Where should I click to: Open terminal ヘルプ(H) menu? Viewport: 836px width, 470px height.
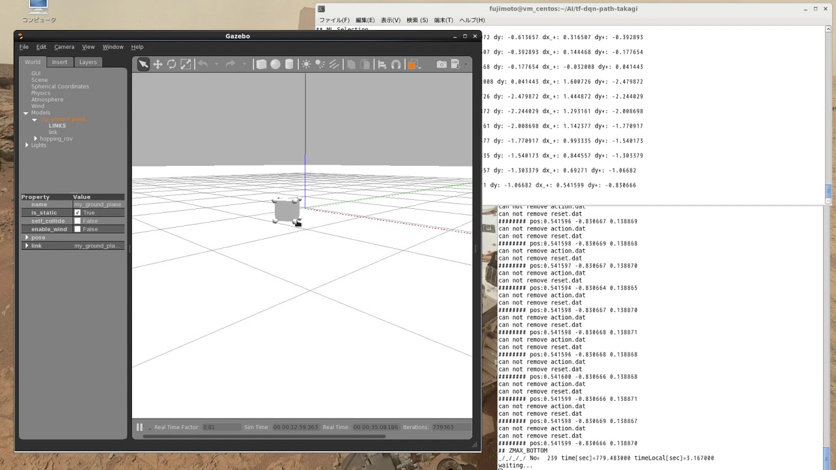click(x=472, y=20)
